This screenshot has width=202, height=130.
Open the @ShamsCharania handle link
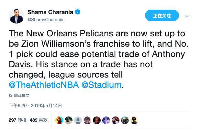pyautogui.click(x=45, y=20)
